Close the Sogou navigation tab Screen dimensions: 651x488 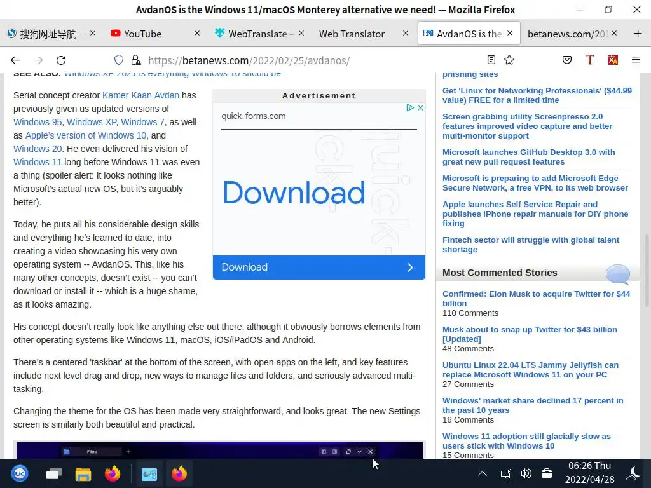(93, 33)
